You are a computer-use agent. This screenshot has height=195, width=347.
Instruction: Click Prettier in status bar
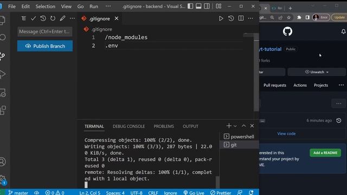(221, 193)
